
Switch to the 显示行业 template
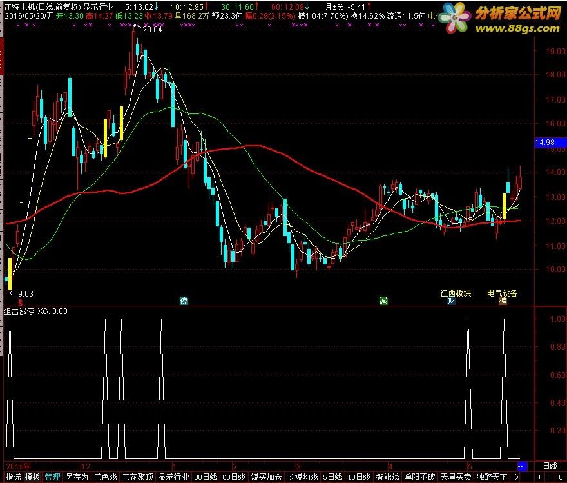174,477
